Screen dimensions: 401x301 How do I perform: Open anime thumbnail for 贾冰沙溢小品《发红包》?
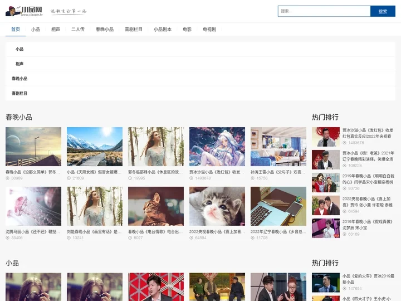coord(217,147)
